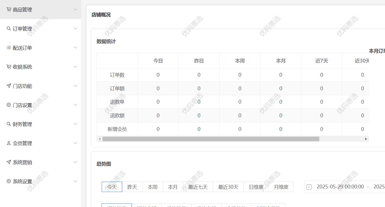Screen dimensions: 385x207
Task: Select the 本周 trend button
Action: 152,187
